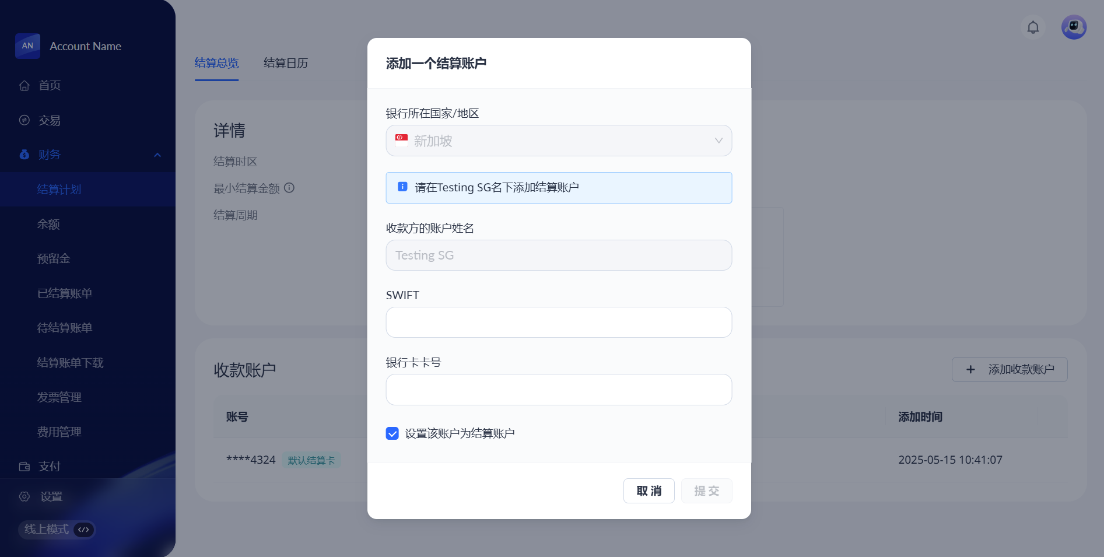
Task: Open the user avatar profile icon
Action: point(1073,27)
